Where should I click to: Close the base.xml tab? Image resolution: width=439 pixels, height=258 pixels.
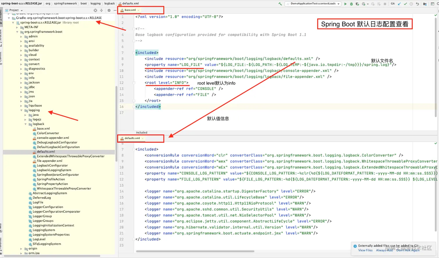pos(138,10)
